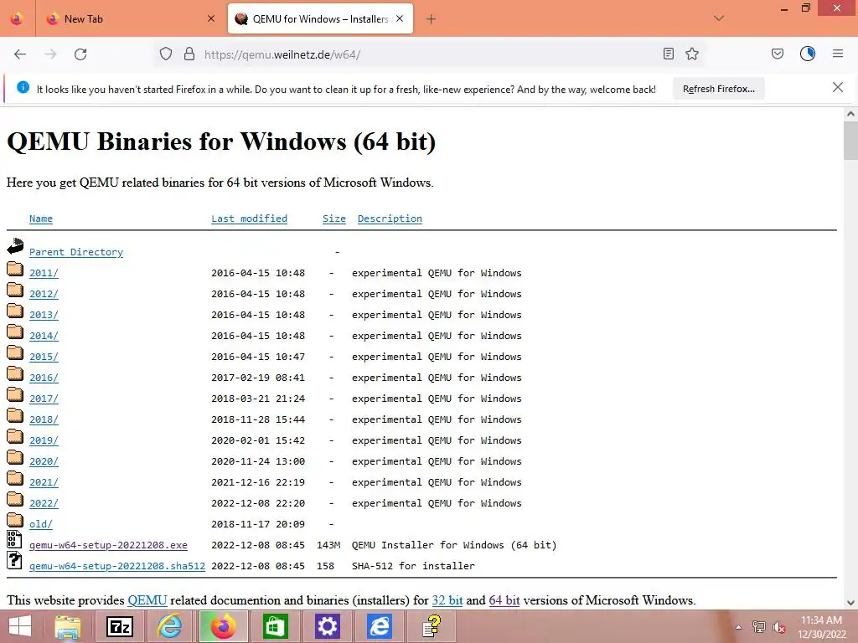Show hidden tray icons arrow
Image resolution: width=858 pixels, height=643 pixels.
(x=739, y=627)
